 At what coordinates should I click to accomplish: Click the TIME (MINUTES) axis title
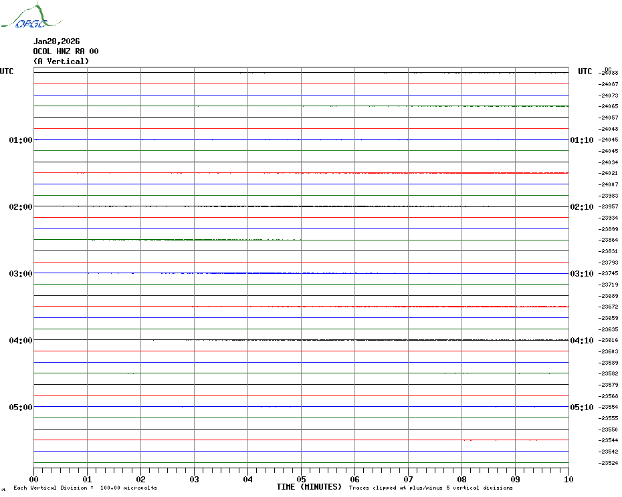(309, 487)
